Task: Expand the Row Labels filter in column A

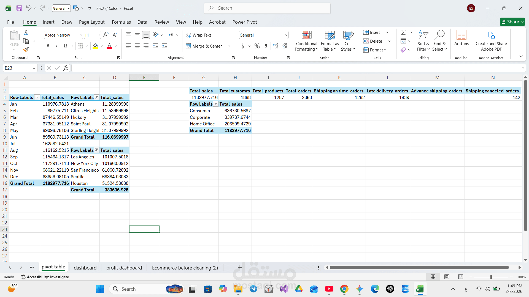Action: (x=37, y=97)
